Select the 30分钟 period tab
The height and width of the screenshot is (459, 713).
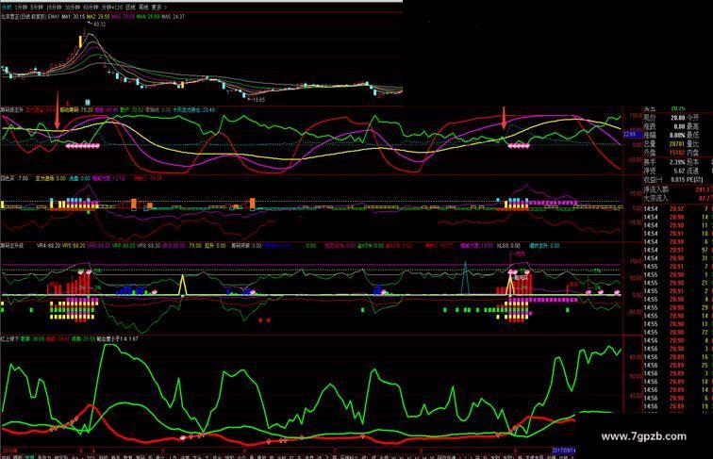(x=73, y=8)
